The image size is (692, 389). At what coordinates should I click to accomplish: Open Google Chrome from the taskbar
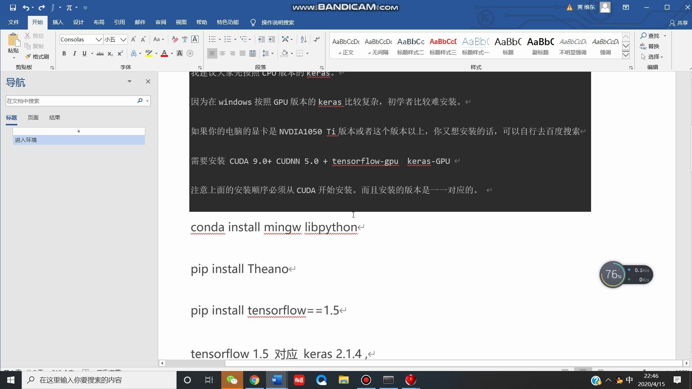coord(254,380)
